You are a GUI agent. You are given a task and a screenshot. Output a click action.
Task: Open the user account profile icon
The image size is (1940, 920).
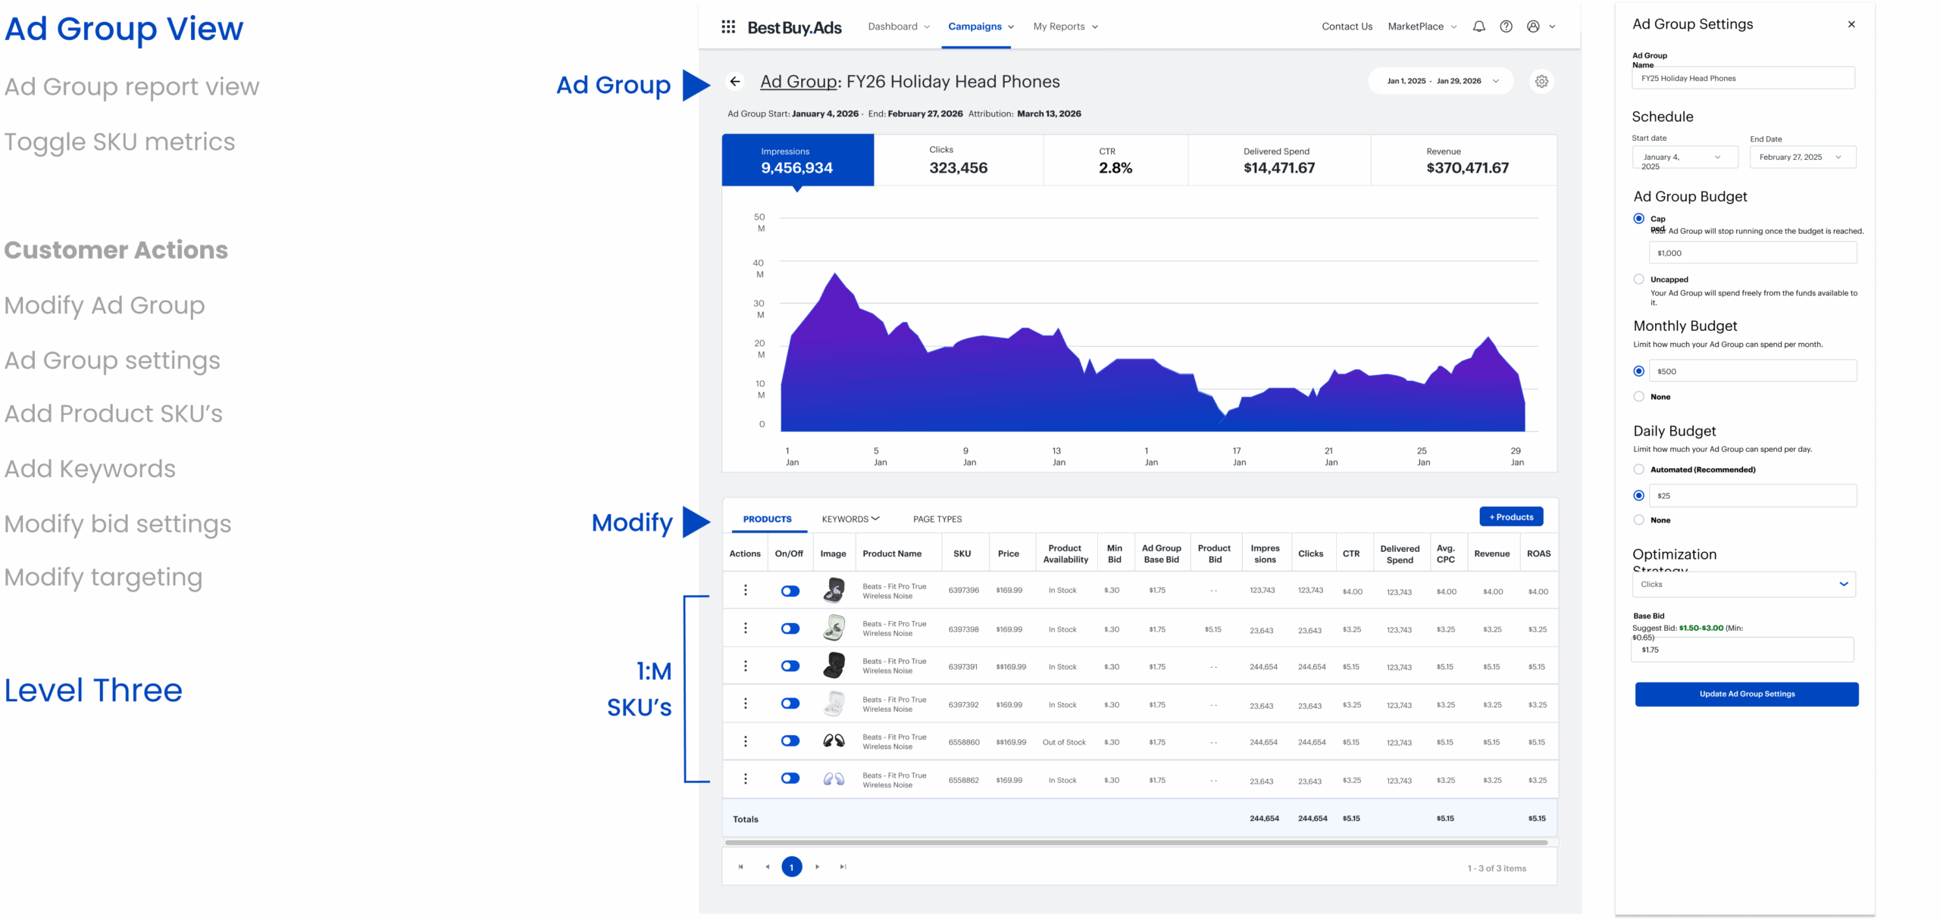(x=1533, y=27)
